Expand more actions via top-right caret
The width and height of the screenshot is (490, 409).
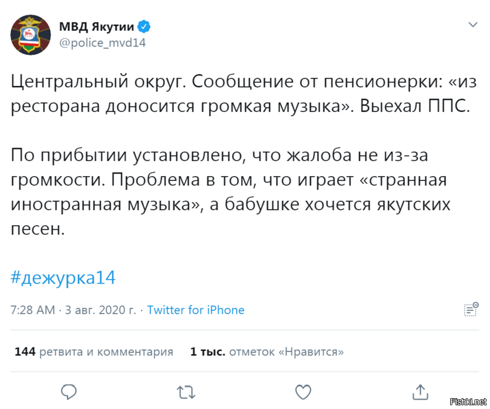(472, 24)
